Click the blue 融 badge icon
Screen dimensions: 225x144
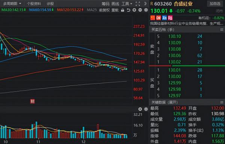coord(164,18)
